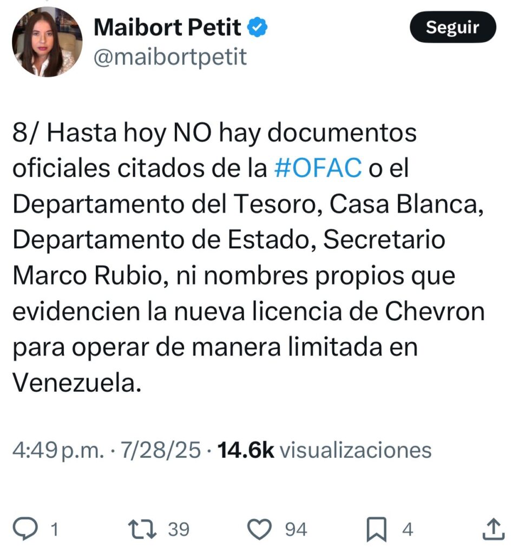Click the 7/28/25 date
519x554 pixels.
click(161, 450)
